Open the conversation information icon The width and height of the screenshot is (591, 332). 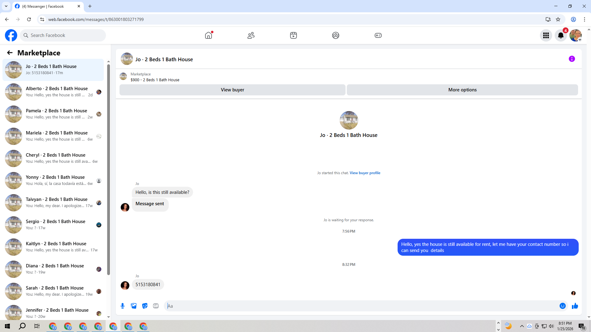(x=572, y=59)
